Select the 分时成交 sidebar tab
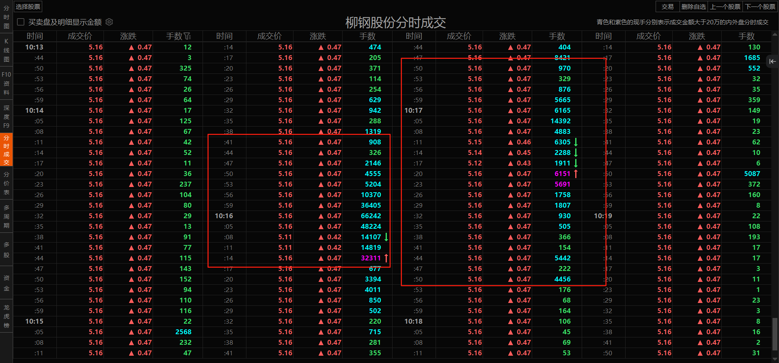The width and height of the screenshot is (779, 363). pos(6,150)
